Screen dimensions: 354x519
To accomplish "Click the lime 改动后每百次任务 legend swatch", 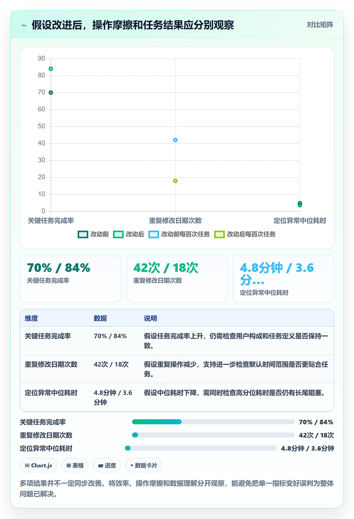I will tap(219, 234).
